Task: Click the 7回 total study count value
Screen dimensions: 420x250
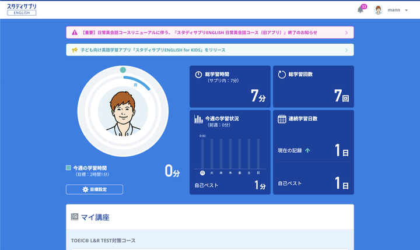Action: [341, 96]
